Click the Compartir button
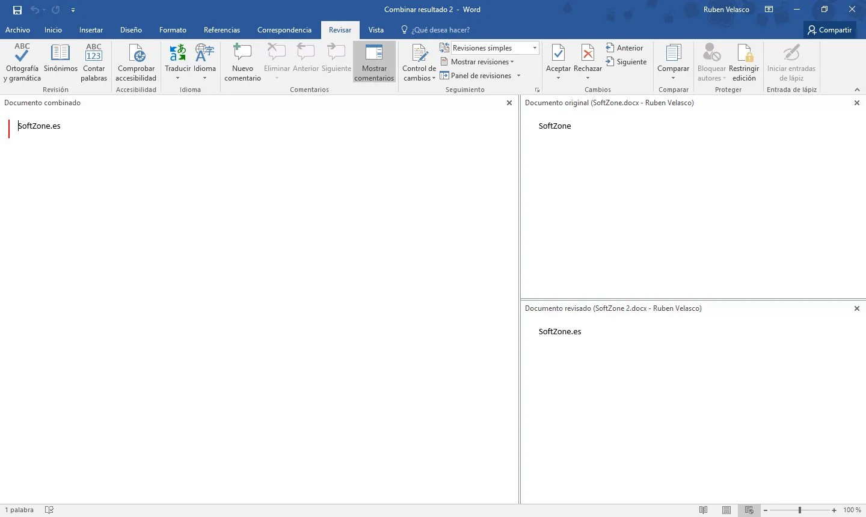The width and height of the screenshot is (866, 517). (x=829, y=29)
